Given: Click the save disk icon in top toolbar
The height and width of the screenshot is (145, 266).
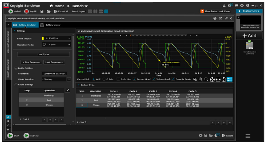Looking at the screenshot, I should (42, 11).
